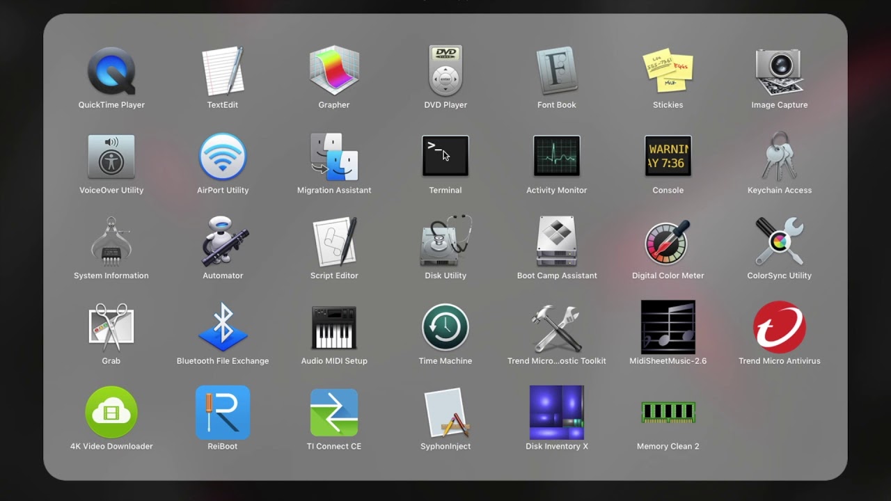The image size is (891, 501).
Task: Launch Time Machine
Action: [445, 327]
